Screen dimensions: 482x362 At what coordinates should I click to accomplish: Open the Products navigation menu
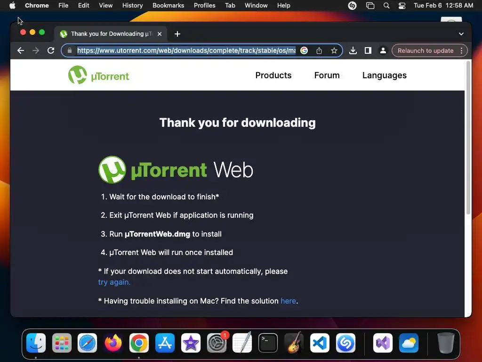pyautogui.click(x=273, y=75)
